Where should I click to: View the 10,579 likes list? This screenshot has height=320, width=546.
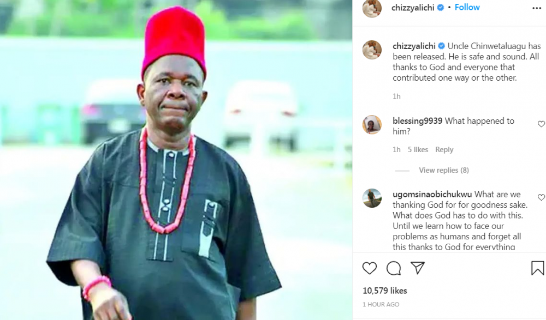(385, 291)
